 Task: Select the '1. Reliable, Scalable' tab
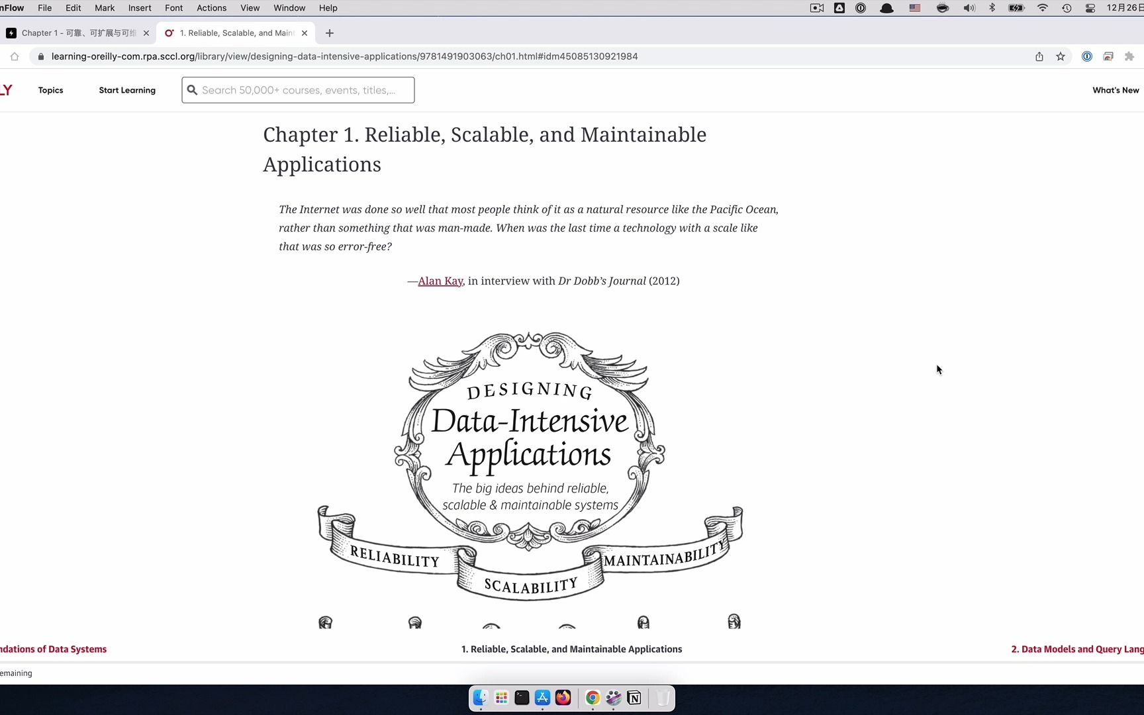(x=236, y=33)
